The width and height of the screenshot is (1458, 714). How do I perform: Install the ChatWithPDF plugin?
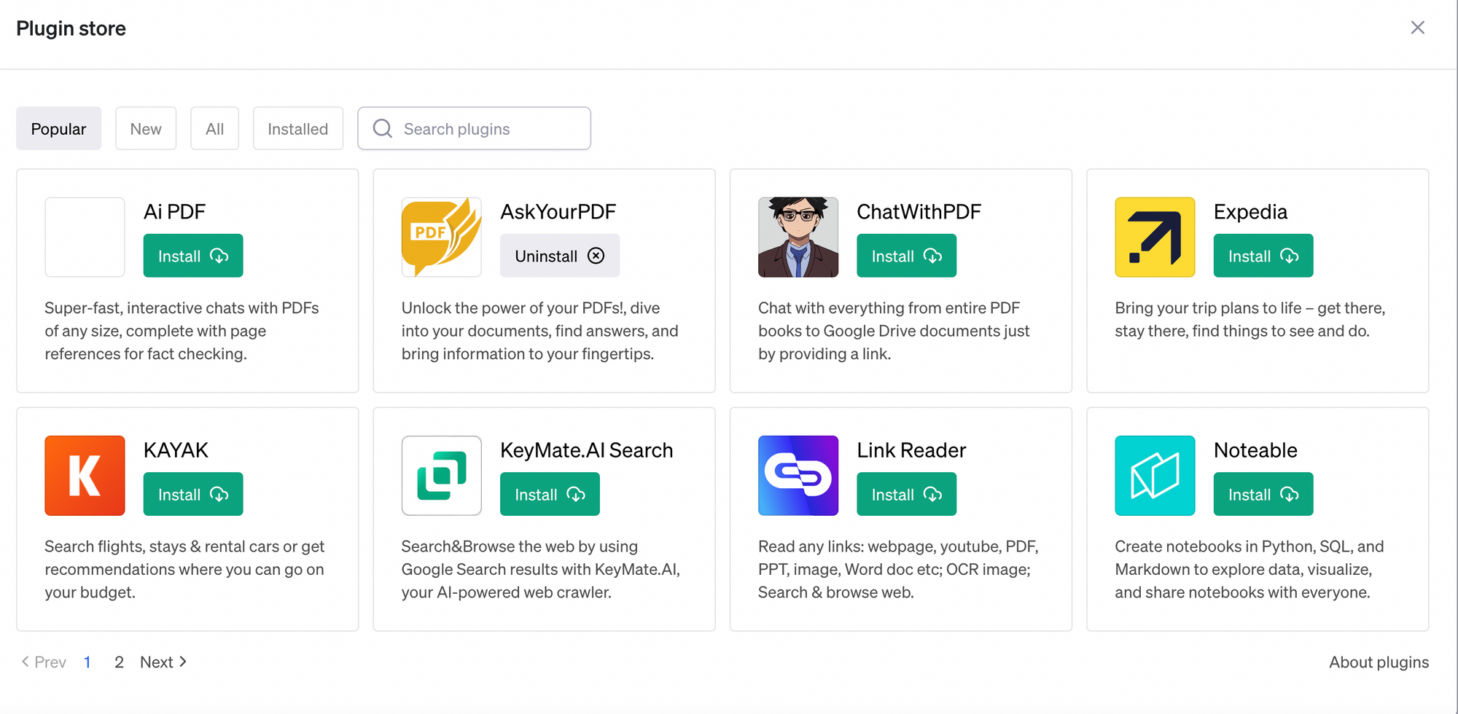906,256
